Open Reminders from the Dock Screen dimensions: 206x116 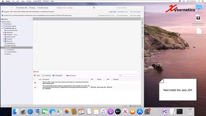(x=89, y=111)
